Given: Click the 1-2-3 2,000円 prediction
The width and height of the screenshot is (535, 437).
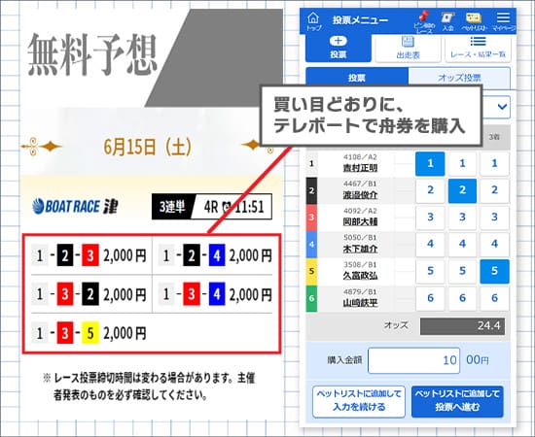Looking at the screenshot, I should point(89,255).
